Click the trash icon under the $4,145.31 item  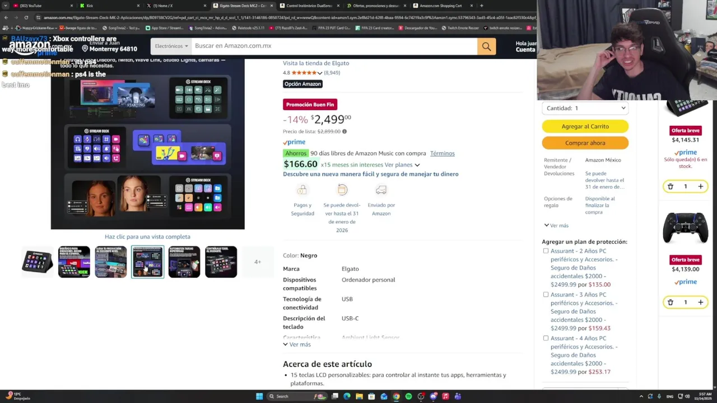[x=671, y=186]
